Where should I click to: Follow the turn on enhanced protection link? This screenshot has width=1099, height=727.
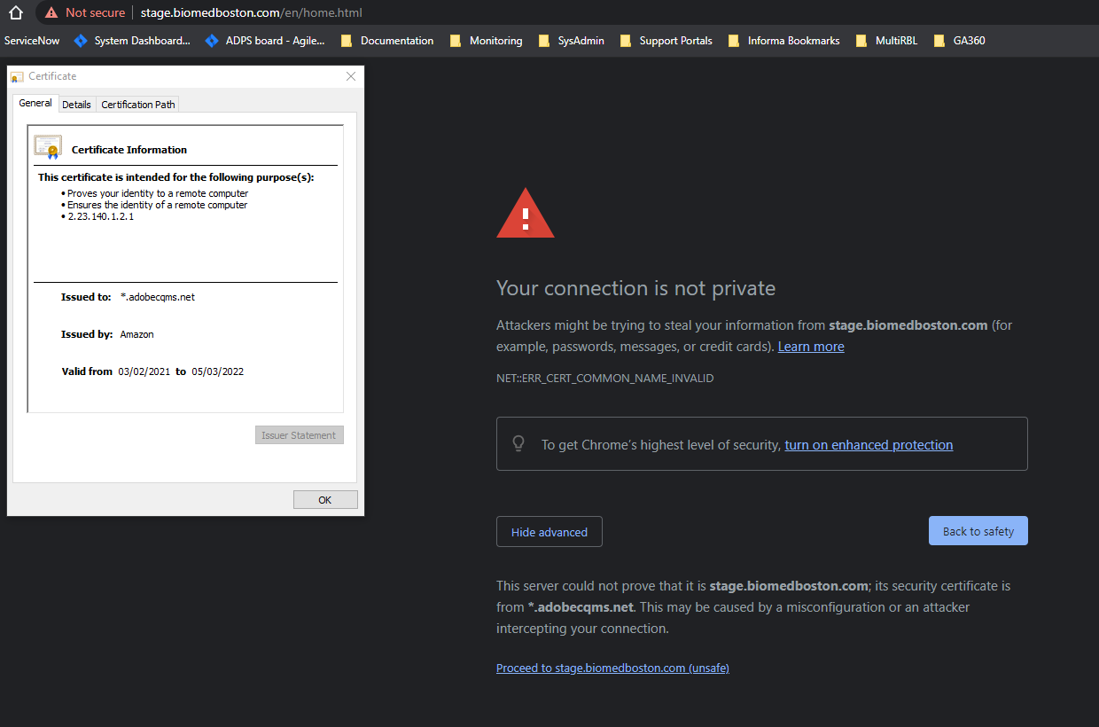pos(869,445)
